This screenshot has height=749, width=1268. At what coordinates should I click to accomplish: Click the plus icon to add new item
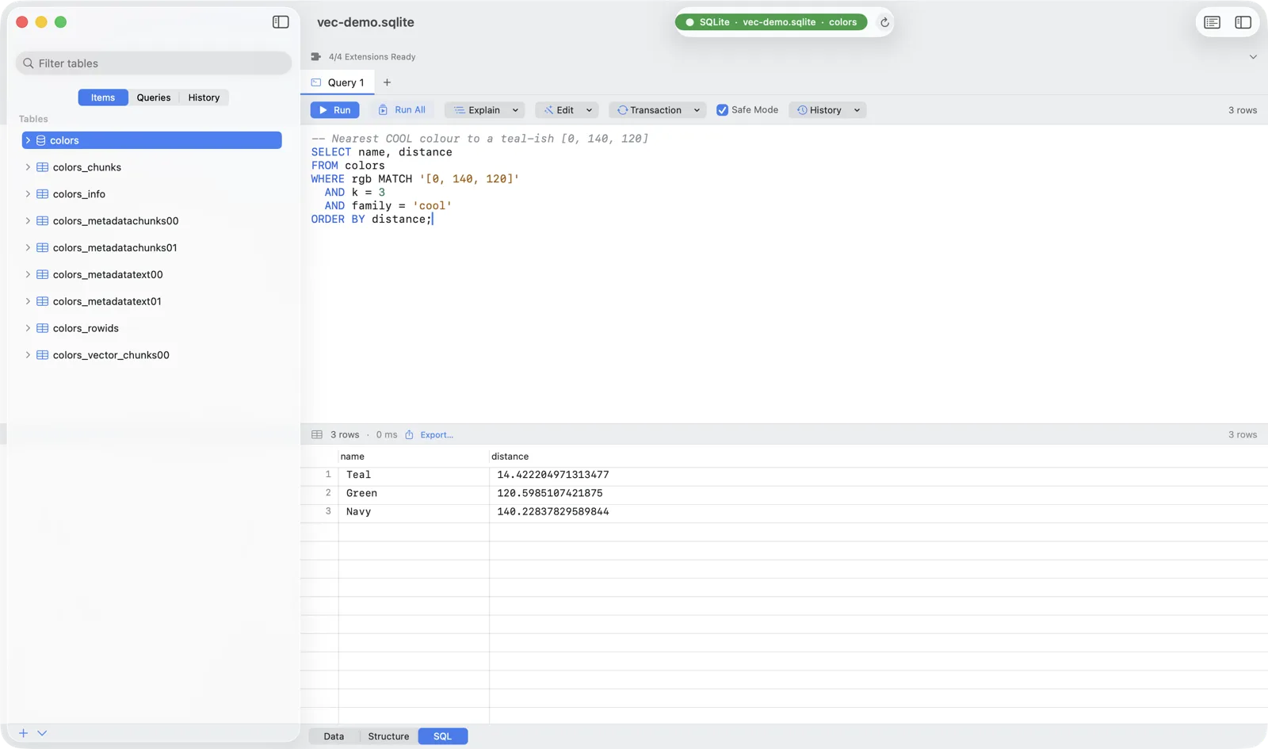pyautogui.click(x=23, y=733)
